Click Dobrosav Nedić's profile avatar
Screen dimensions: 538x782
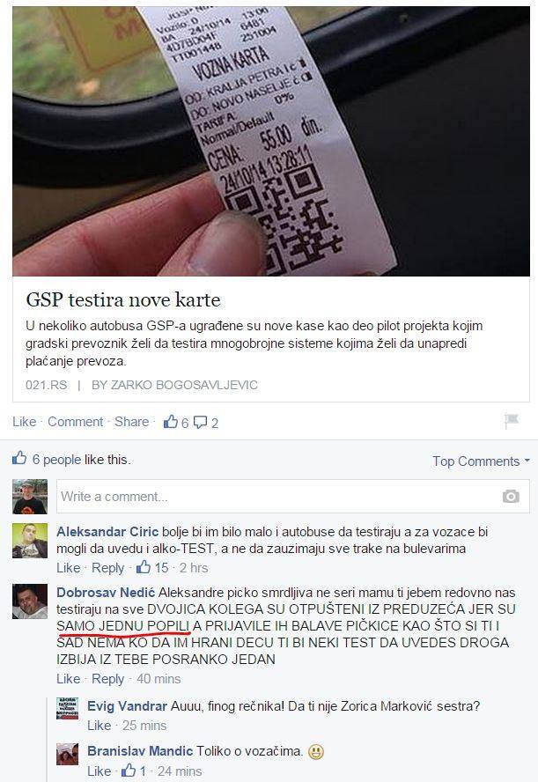tap(30, 601)
